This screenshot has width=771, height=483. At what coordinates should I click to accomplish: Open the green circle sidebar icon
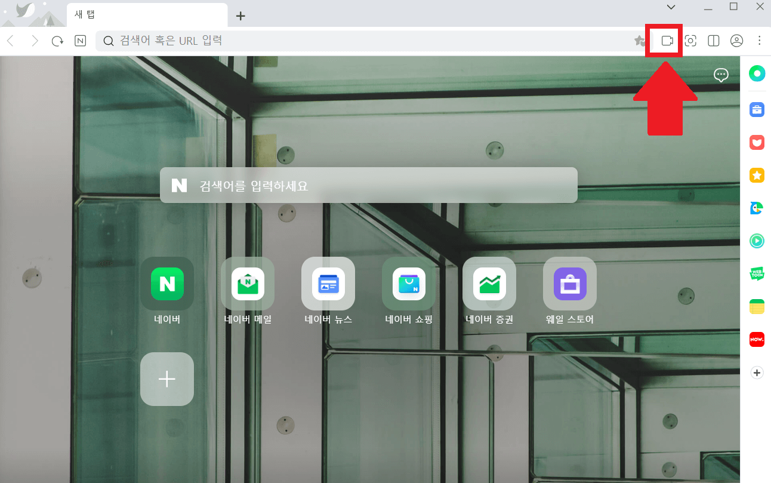coord(757,73)
